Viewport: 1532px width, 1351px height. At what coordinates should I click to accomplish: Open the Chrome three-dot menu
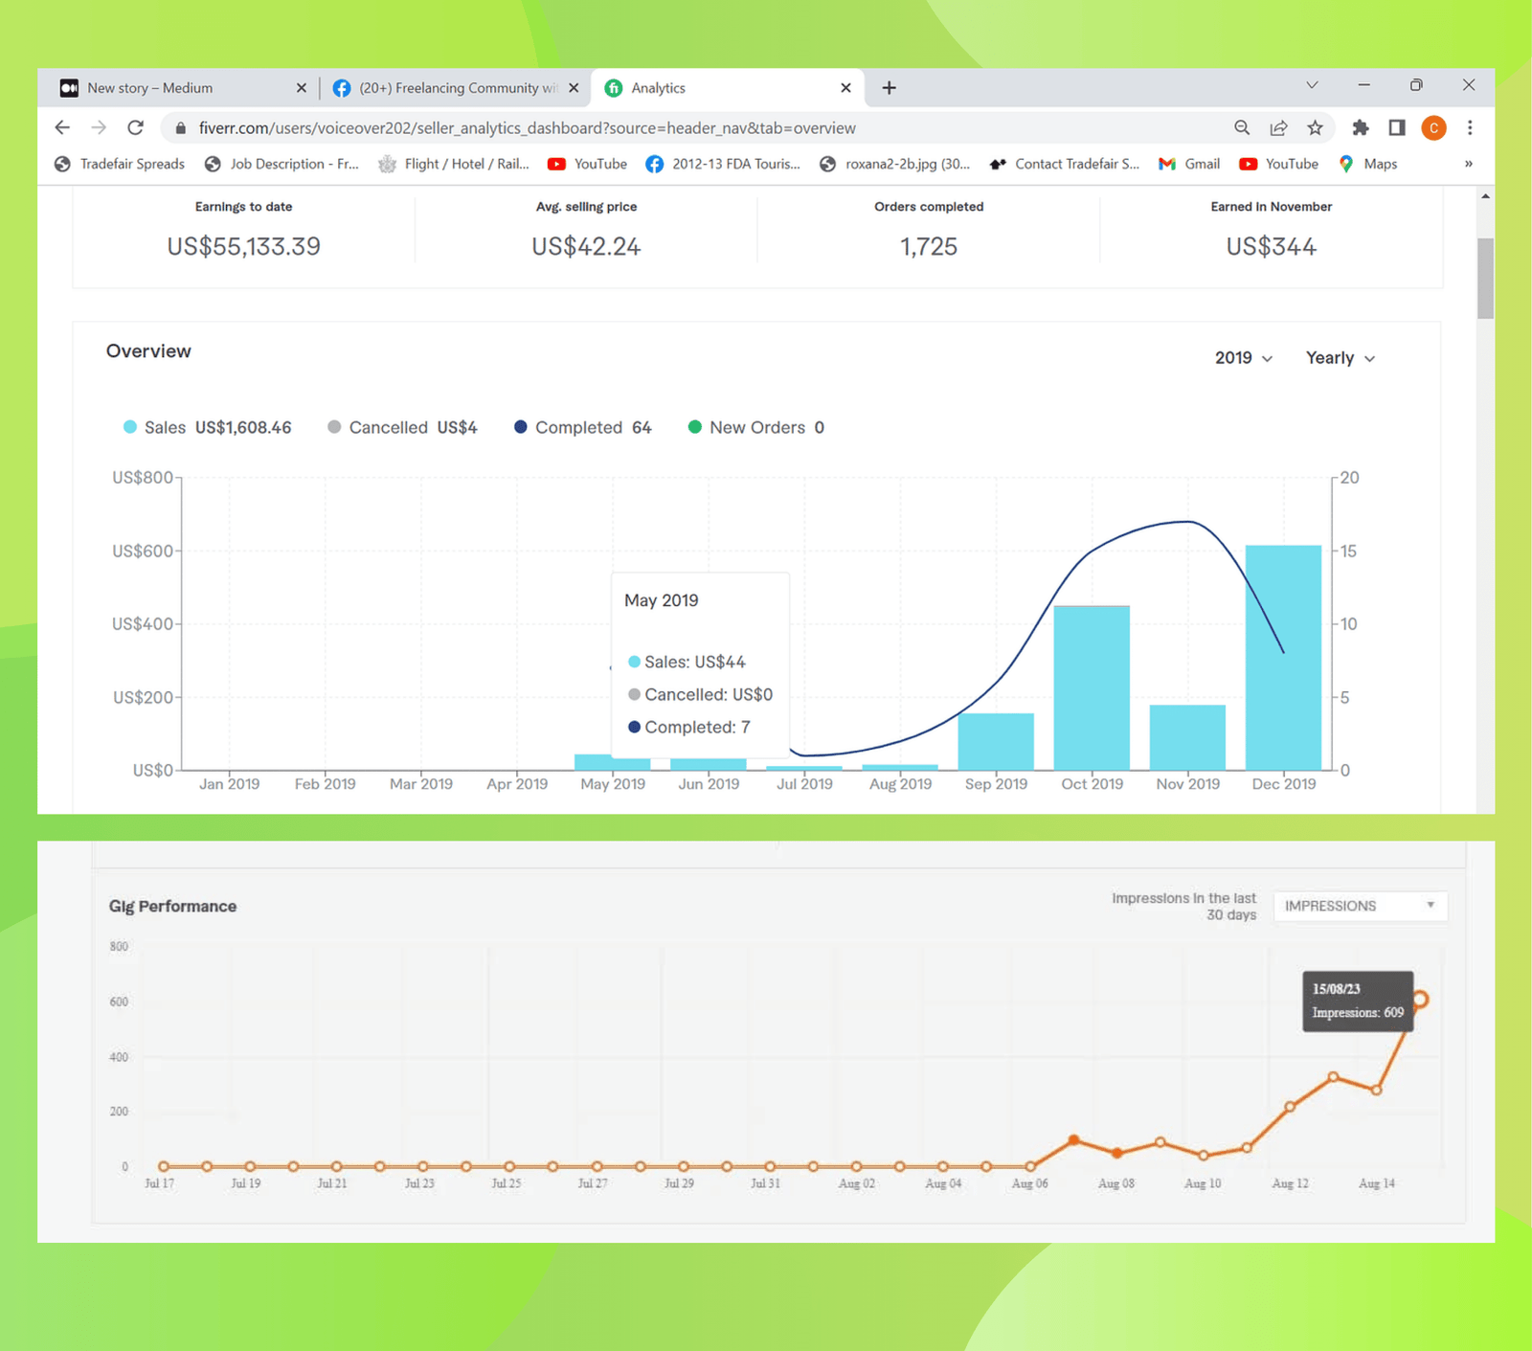coord(1470,127)
